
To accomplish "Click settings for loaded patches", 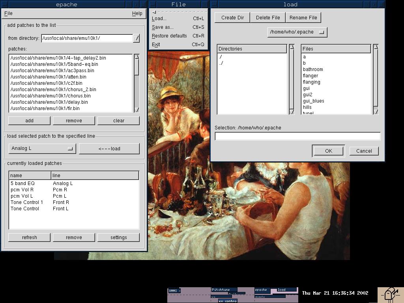I will [x=118, y=238].
